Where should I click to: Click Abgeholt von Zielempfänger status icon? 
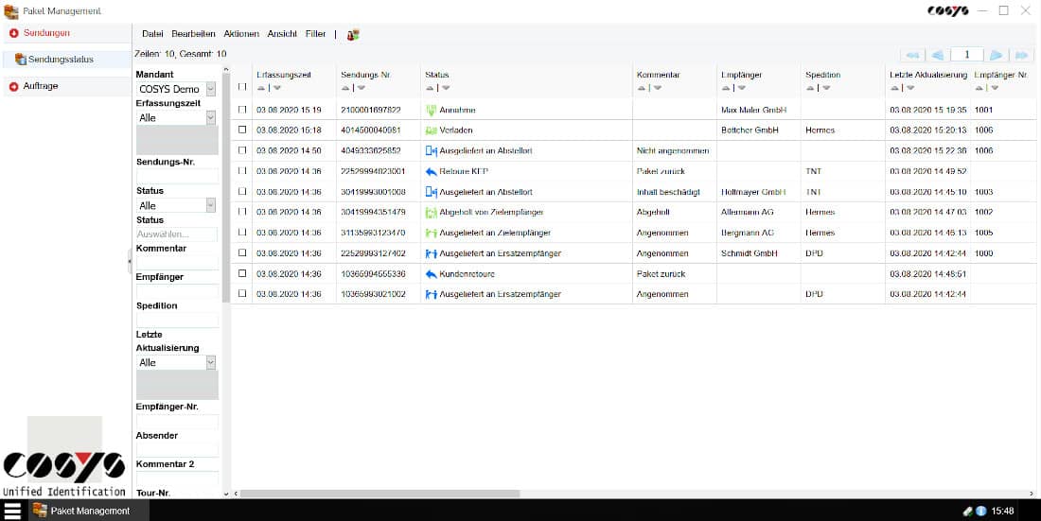431,213
